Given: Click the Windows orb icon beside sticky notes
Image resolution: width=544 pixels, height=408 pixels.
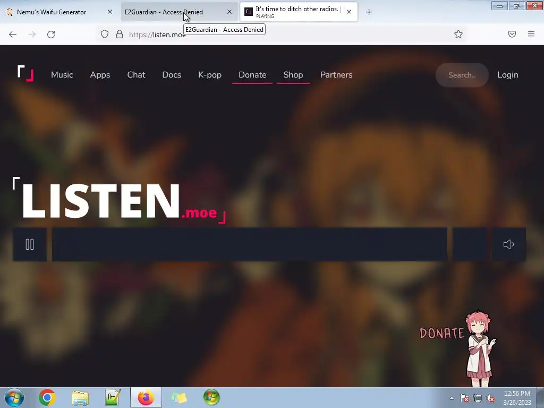Looking at the screenshot, I should [211, 397].
